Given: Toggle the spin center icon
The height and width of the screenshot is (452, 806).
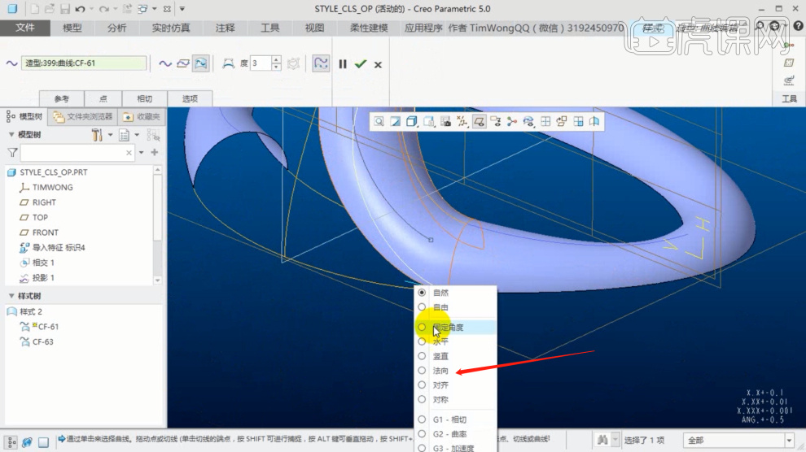Looking at the screenshot, I should point(512,122).
